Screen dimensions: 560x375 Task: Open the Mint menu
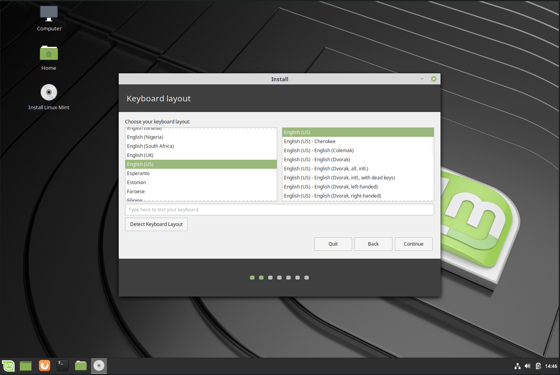[8, 366]
